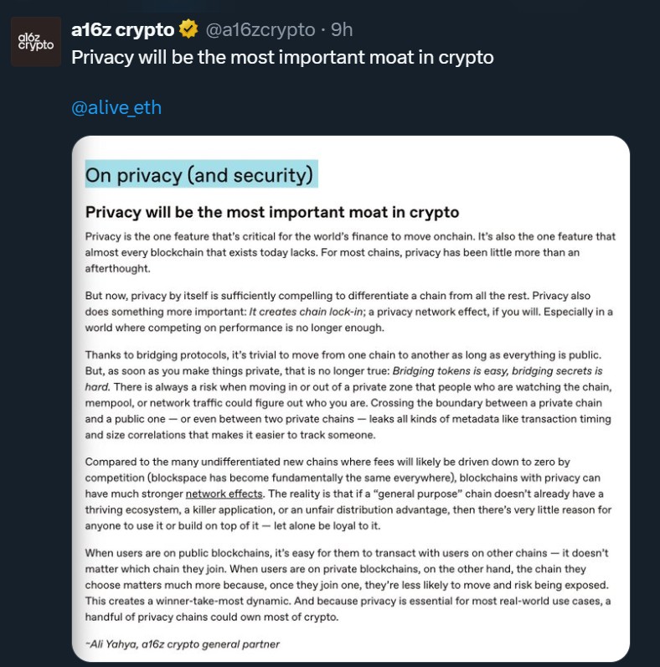Click the gold verified badge

(x=189, y=30)
